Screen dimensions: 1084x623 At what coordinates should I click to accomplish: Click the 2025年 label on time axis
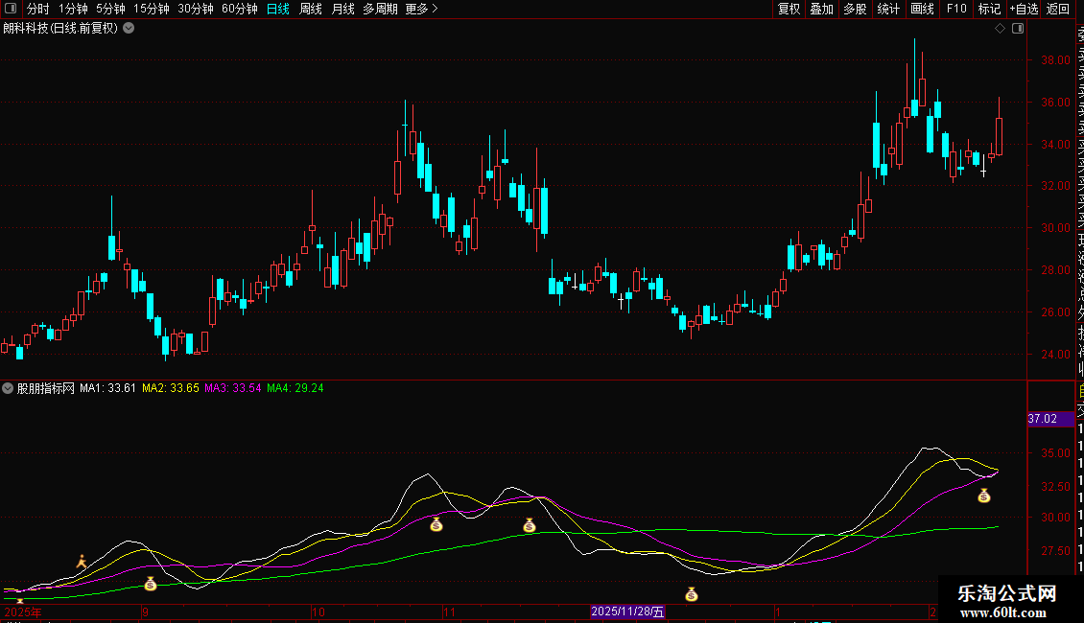pyautogui.click(x=23, y=611)
